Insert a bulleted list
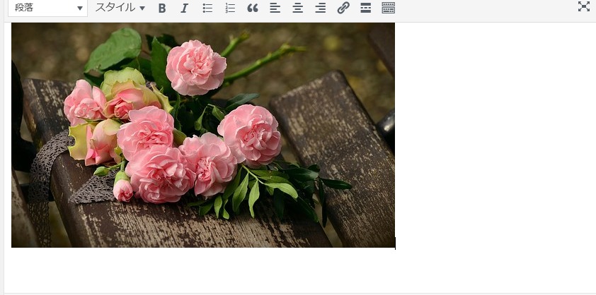Image resolution: width=596 pixels, height=295 pixels. (x=207, y=8)
